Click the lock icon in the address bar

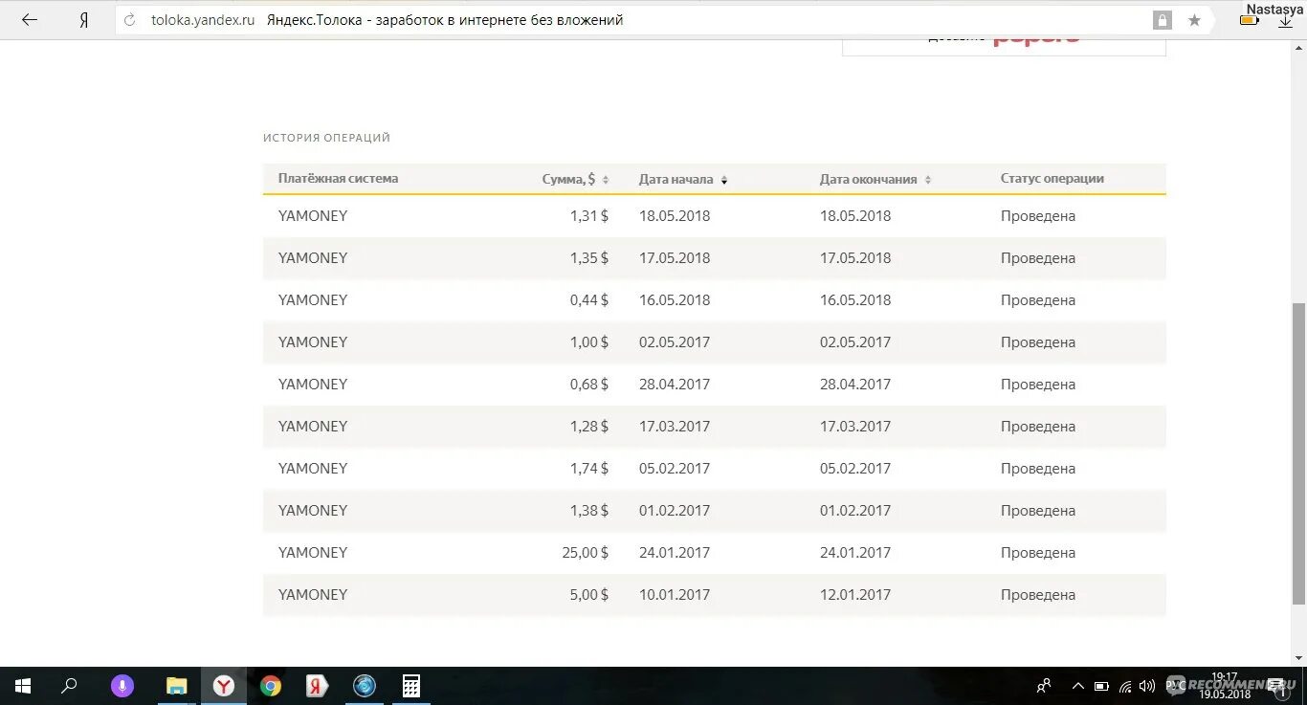point(1163,20)
